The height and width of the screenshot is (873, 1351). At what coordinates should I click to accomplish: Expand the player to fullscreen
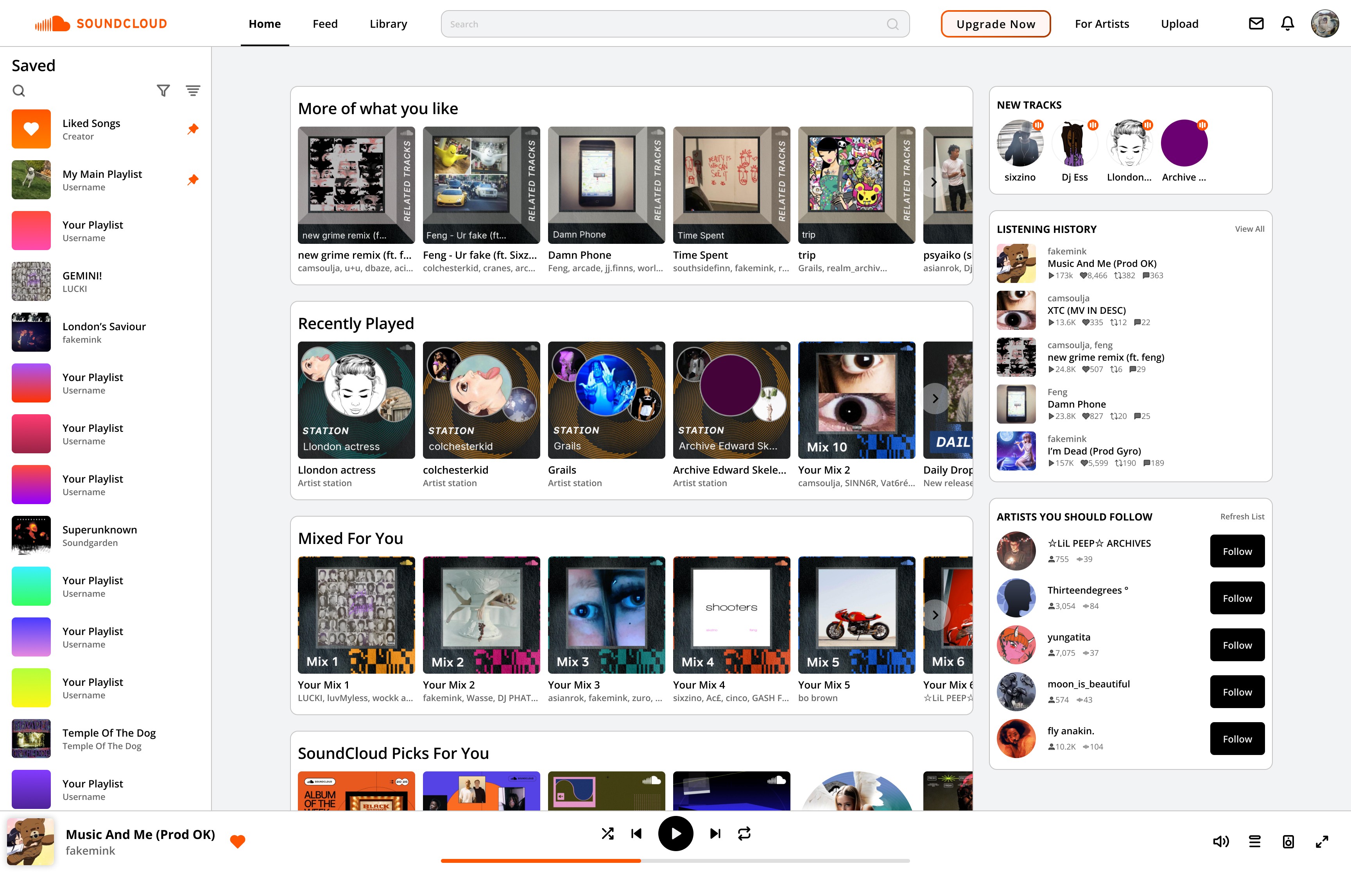pyautogui.click(x=1322, y=841)
